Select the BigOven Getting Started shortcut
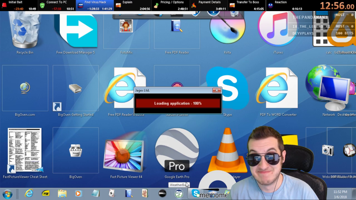The height and width of the screenshot is (200, 356). pos(75,89)
